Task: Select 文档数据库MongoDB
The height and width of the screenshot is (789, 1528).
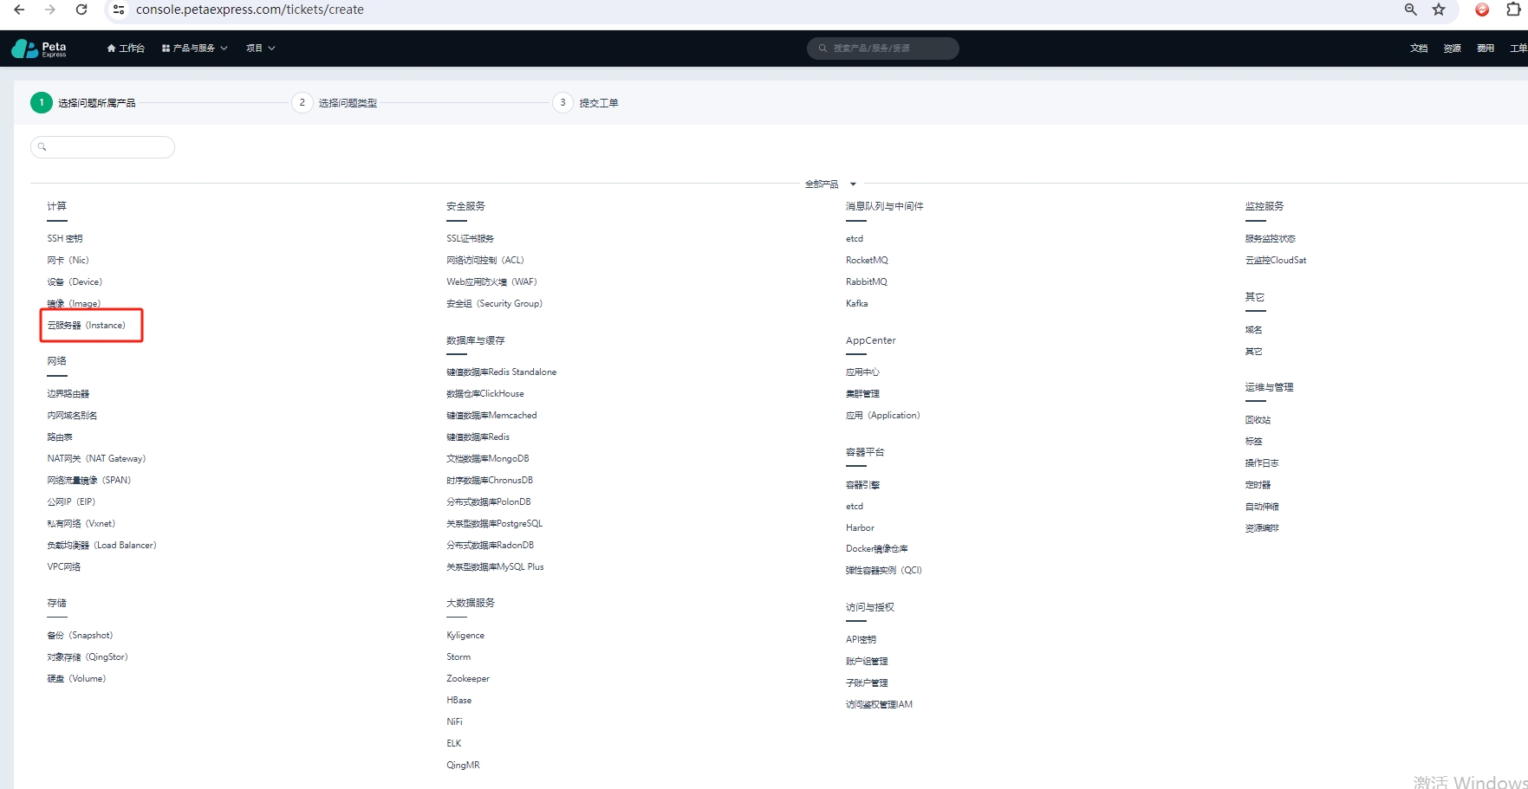Action: point(488,458)
